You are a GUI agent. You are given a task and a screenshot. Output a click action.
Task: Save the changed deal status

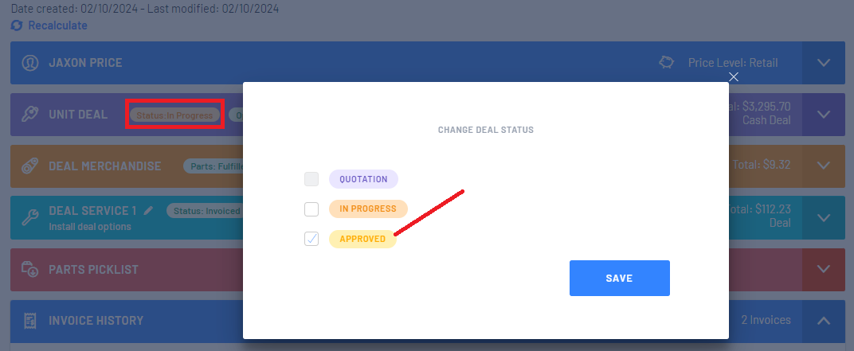[620, 278]
